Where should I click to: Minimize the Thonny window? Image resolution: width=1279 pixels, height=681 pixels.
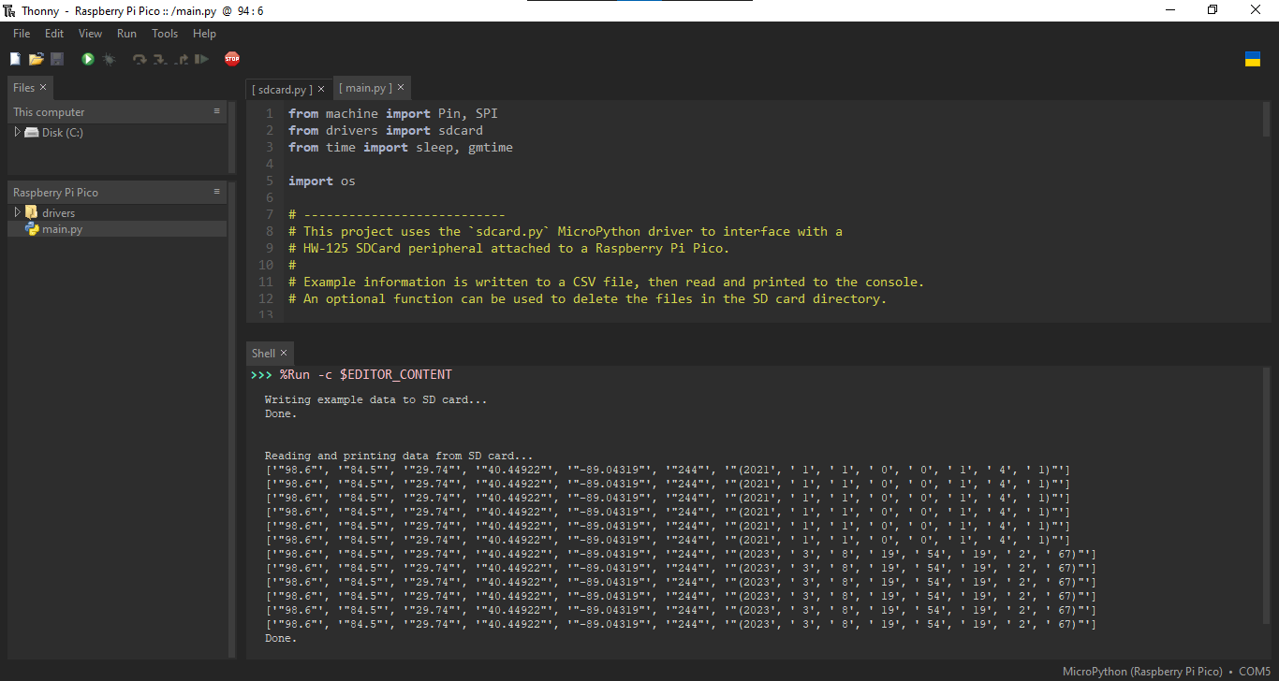coord(1170,9)
